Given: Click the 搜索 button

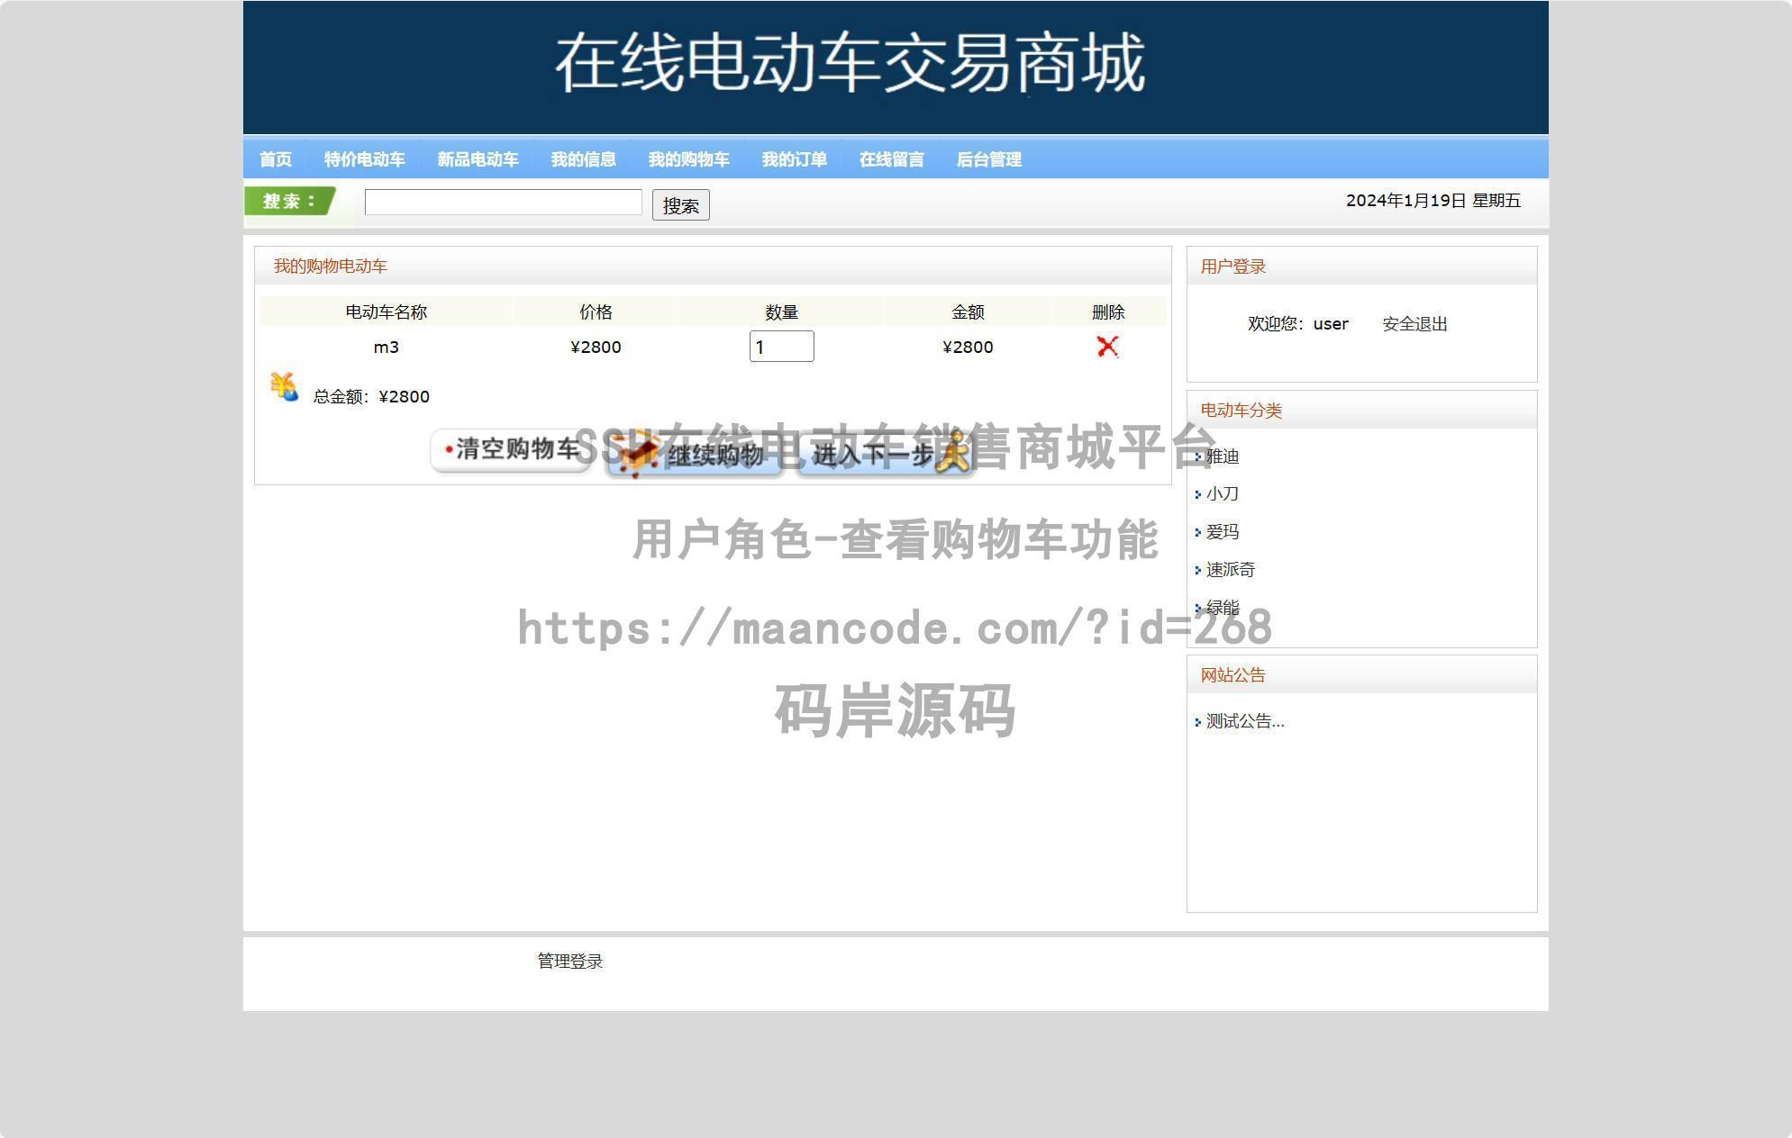Looking at the screenshot, I should coord(680,205).
